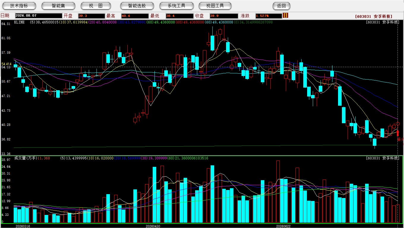This screenshot has height=228, width=404.
Task: Click the 最高 label
Action: pyautogui.click(x=111, y=16)
